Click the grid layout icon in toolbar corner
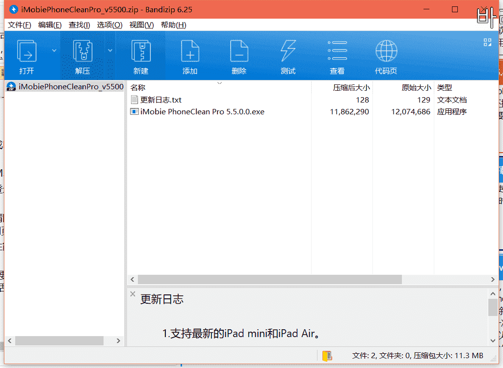 (x=487, y=42)
